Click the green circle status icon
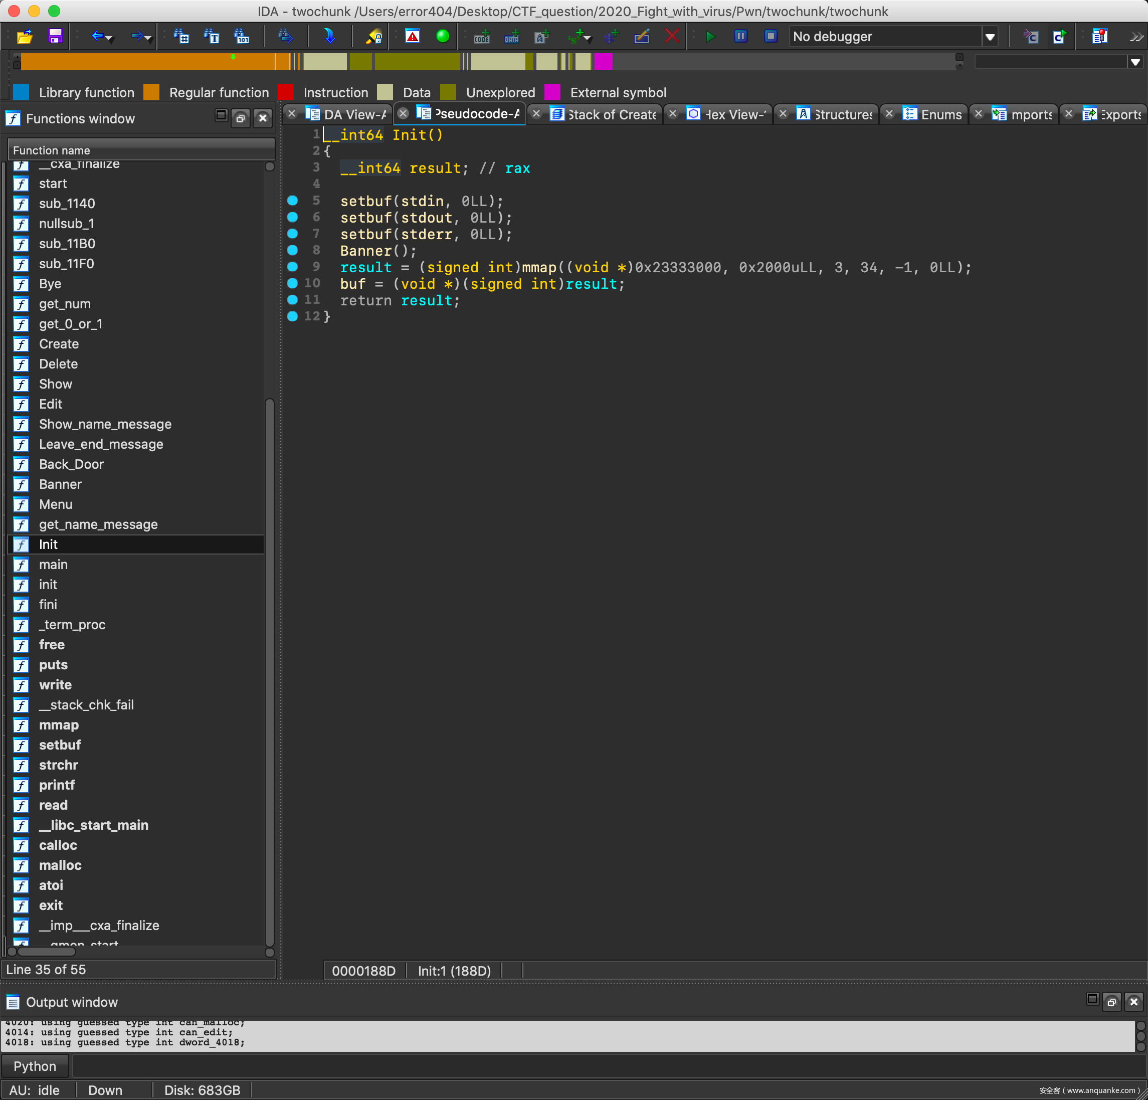The image size is (1148, 1100). coord(443,37)
